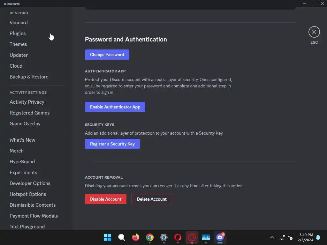Click the Delete Account button
This screenshot has width=327, height=245.
(152, 199)
